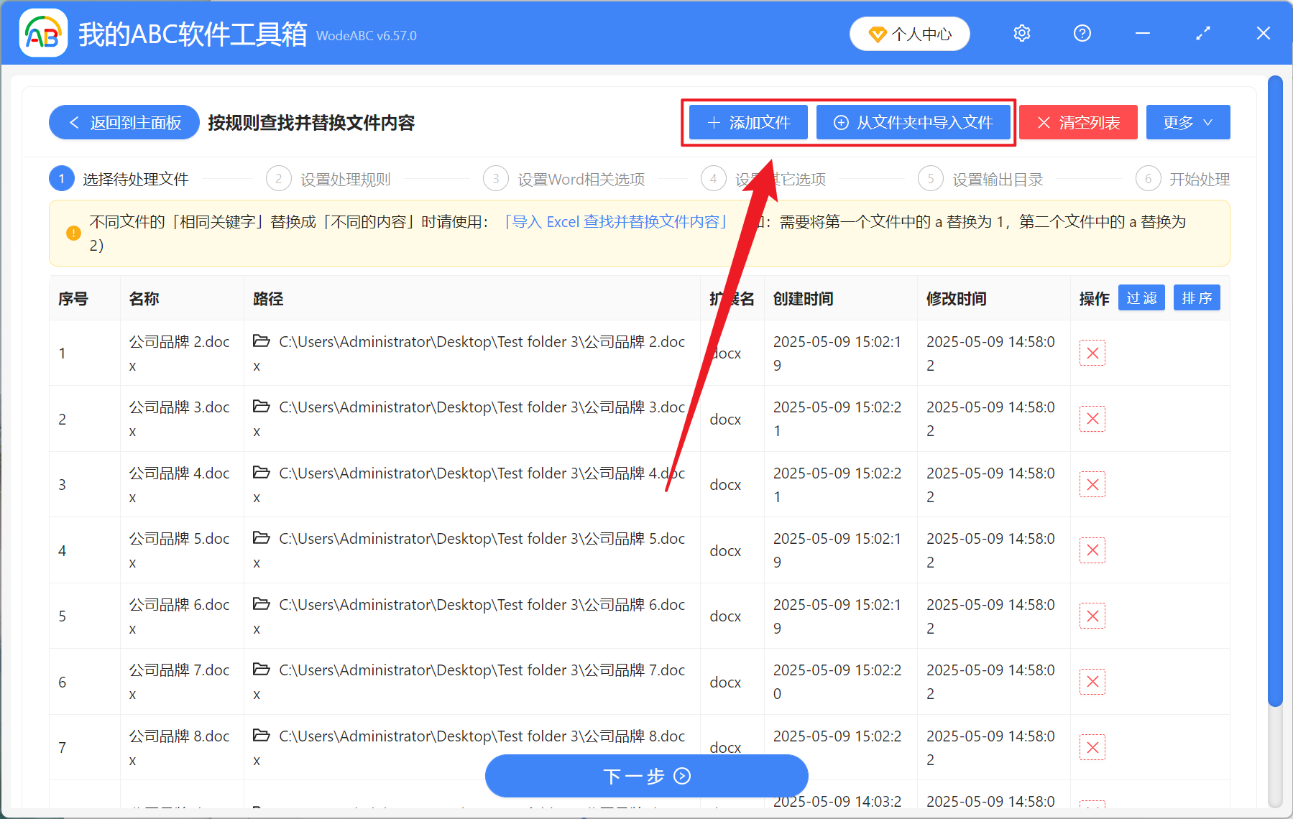The width and height of the screenshot is (1293, 819).
Task: Remove 公司品牌 2.docx using its red X icon
Action: (x=1092, y=353)
